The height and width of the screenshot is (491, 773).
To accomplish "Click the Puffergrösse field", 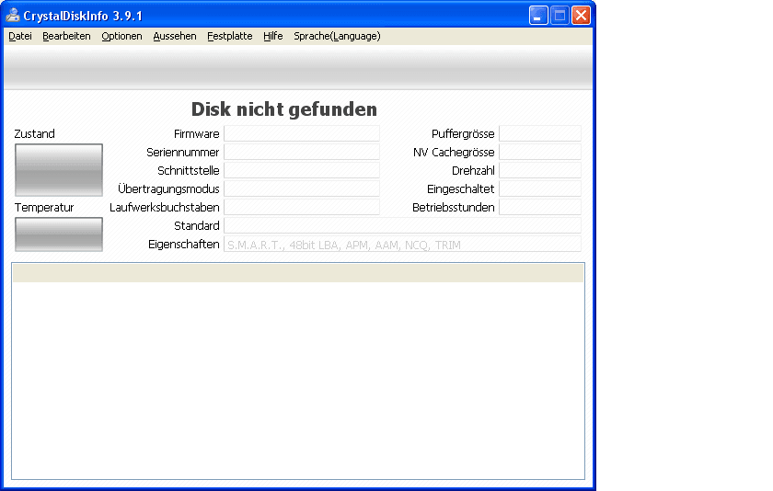I will click(540, 133).
